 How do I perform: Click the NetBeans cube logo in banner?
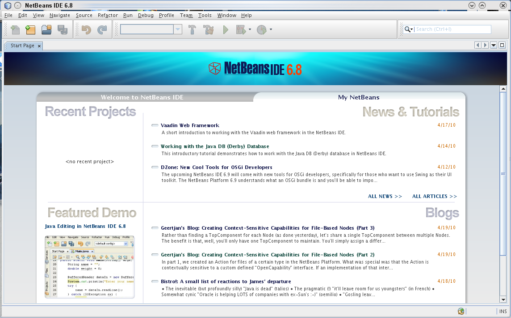click(214, 68)
